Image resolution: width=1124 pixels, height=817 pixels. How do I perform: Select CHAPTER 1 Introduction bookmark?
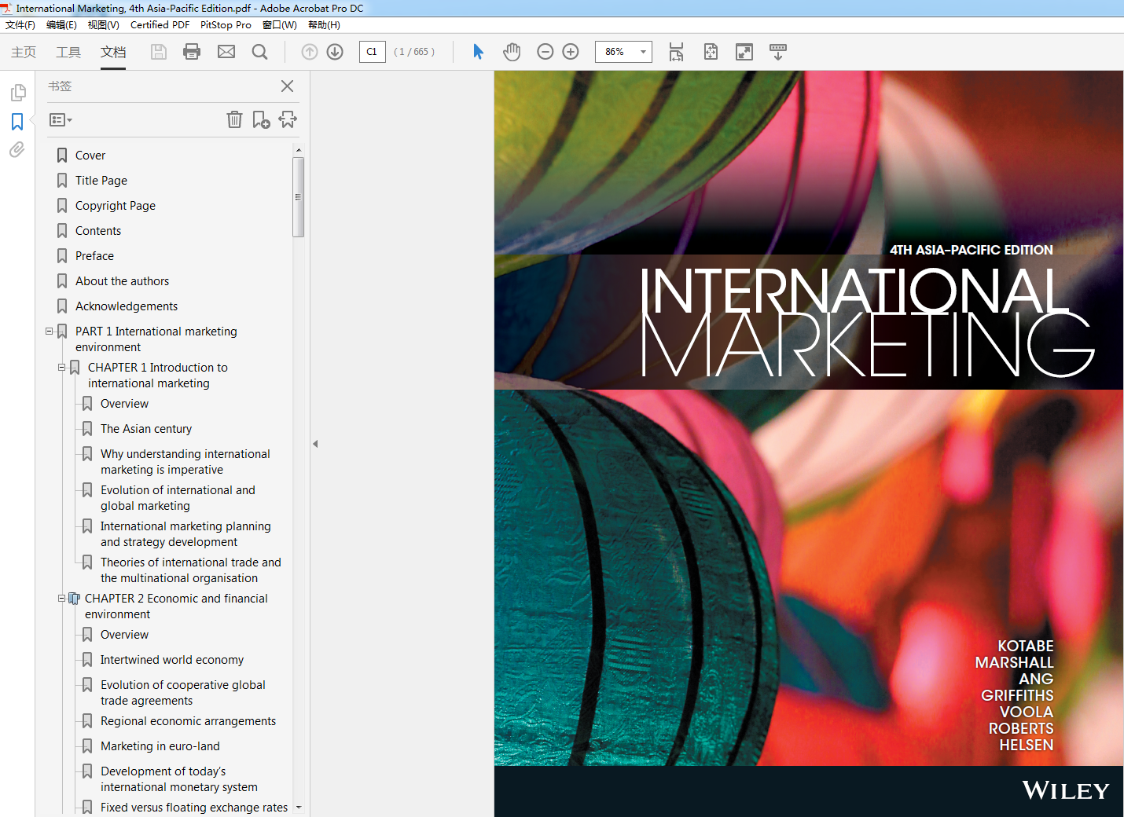click(158, 376)
